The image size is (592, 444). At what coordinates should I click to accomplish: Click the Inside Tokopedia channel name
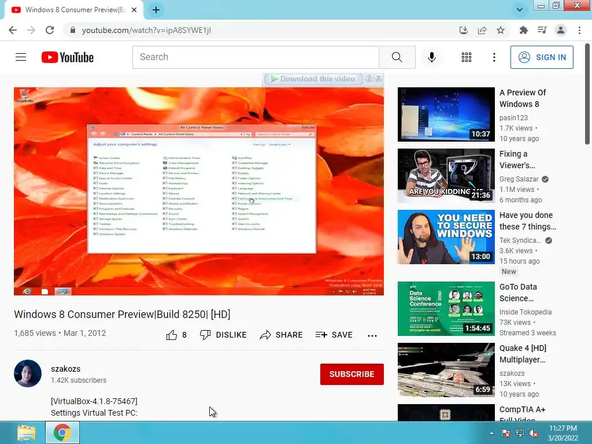[526, 312]
